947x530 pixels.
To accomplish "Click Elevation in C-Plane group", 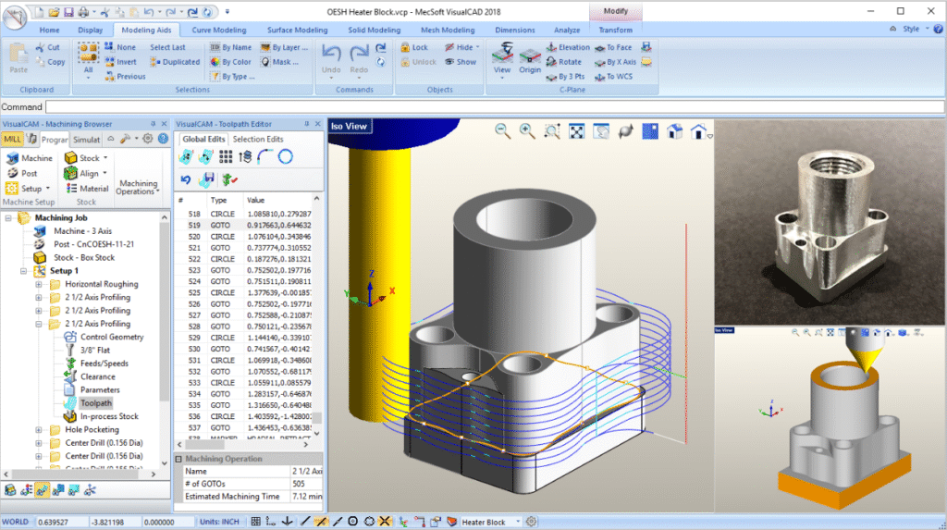I will pyautogui.click(x=568, y=47).
